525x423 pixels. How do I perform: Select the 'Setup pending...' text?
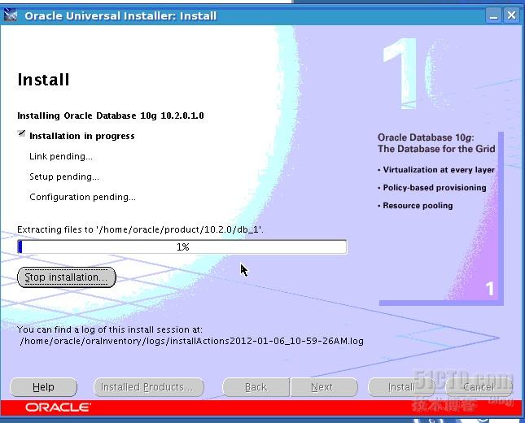(64, 177)
